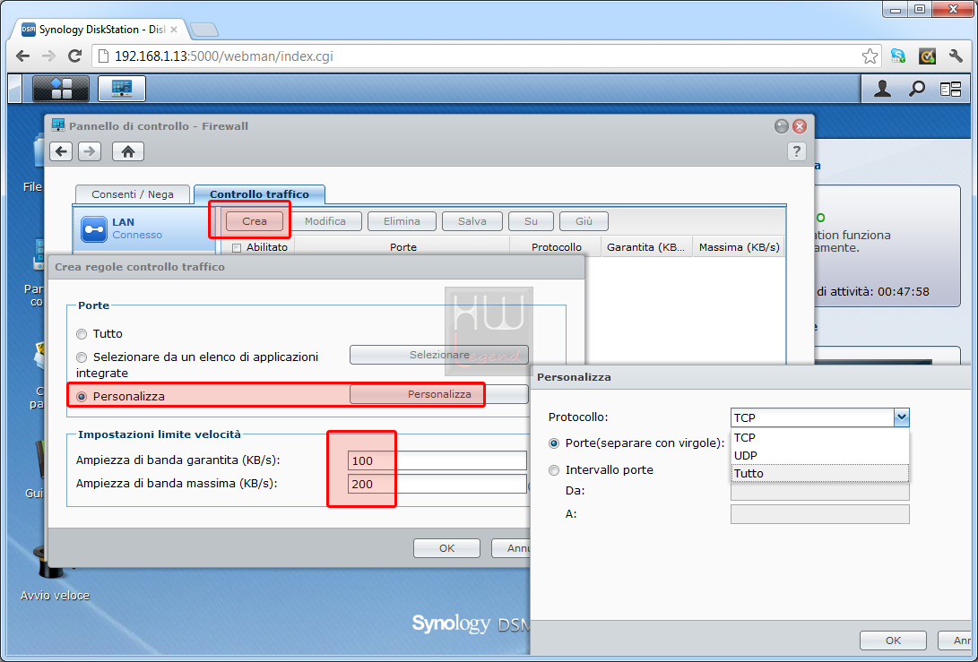Screen dimensions: 978x662
Task: Click the Protocollo column header
Action: coord(557,247)
